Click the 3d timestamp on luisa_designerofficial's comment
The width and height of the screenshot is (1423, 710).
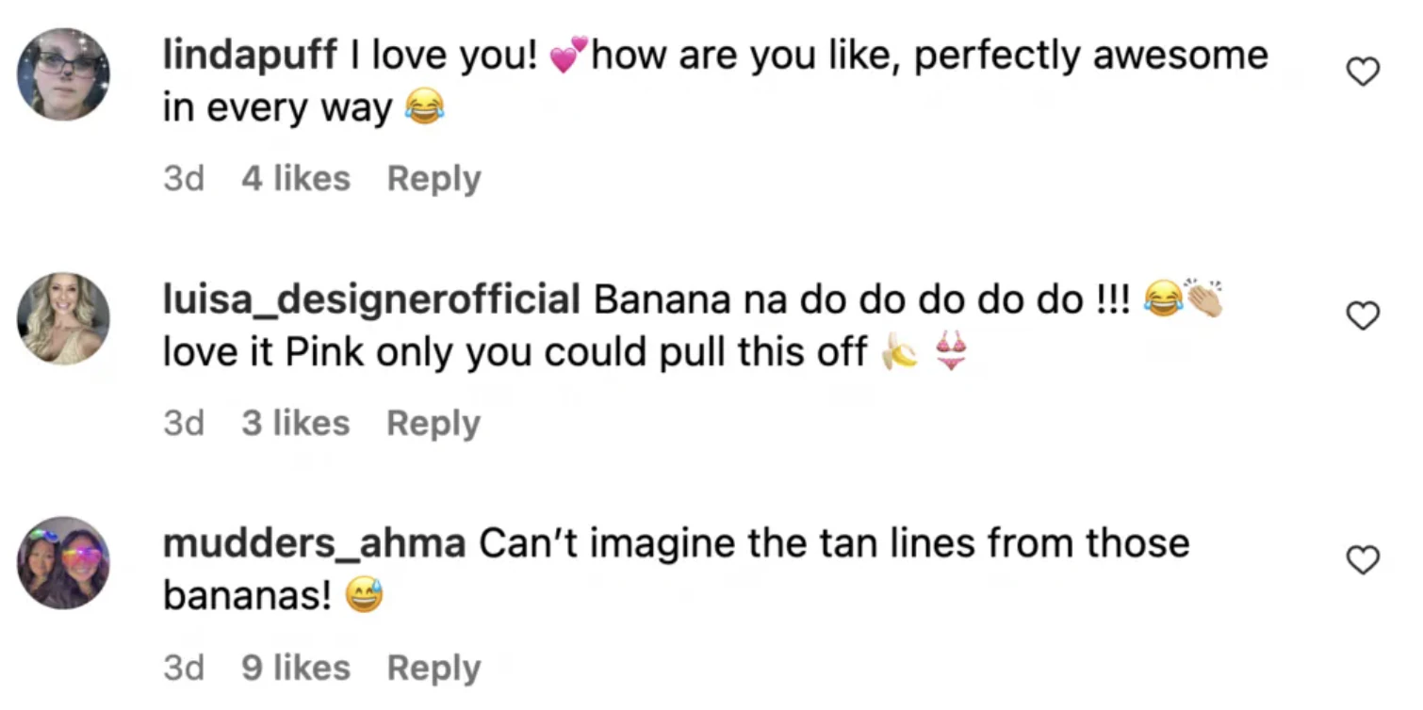(x=184, y=424)
